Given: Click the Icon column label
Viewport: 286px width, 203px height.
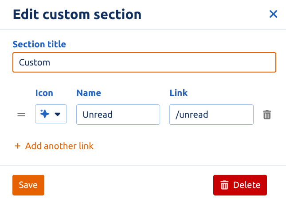Looking at the screenshot, I should (44, 93).
